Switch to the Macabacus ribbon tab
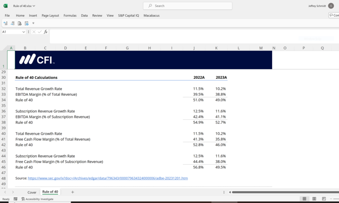This screenshot has width=339, height=203. pyautogui.click(x=151, y=16)
